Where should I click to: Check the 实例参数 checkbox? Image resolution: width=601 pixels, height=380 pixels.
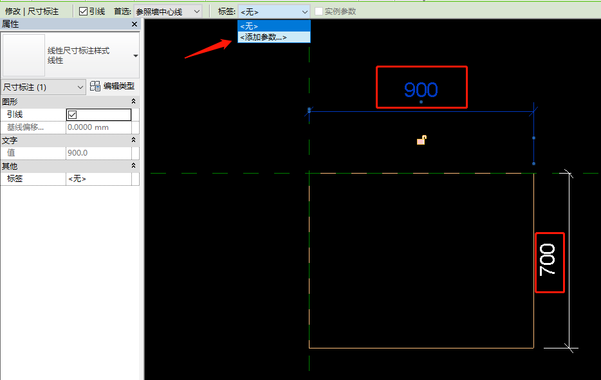319,12
